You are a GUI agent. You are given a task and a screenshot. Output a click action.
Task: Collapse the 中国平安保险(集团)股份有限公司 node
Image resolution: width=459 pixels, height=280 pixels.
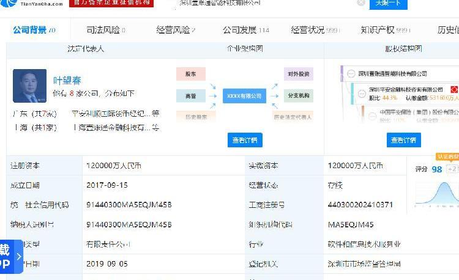(x=372, y=116)
